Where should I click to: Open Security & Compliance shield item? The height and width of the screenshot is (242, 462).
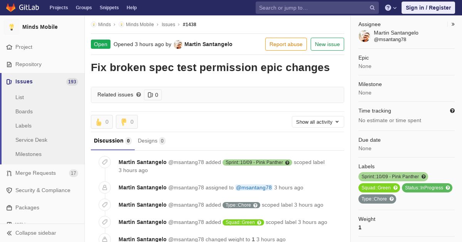pyautogui.click(x=42, y=191)
